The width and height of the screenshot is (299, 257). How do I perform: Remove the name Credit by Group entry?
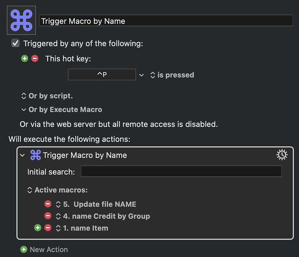click(48, 216)
